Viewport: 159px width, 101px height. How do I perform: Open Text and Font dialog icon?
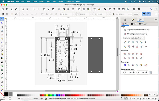tap(110, 9)
